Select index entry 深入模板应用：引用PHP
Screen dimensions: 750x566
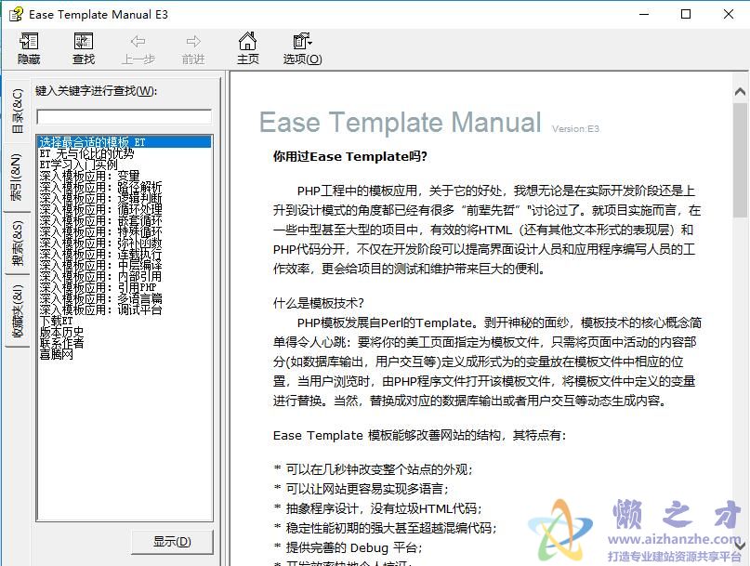tap(98, 287)
